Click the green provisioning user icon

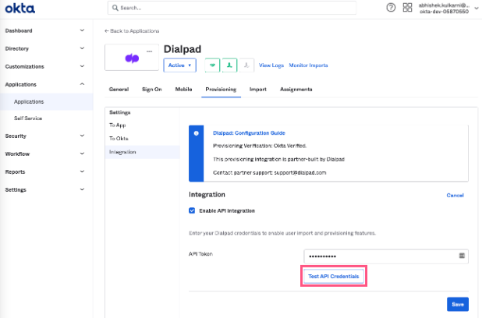(229, 65)
